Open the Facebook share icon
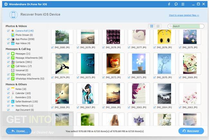Viewport: 209px width, 140px height. click(169, 4)
